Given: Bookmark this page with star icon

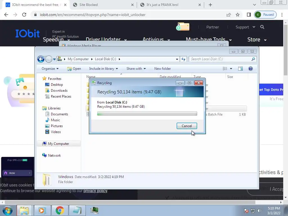Looking at the screenshot, I should pyautogui.click(x=238, y=15).
